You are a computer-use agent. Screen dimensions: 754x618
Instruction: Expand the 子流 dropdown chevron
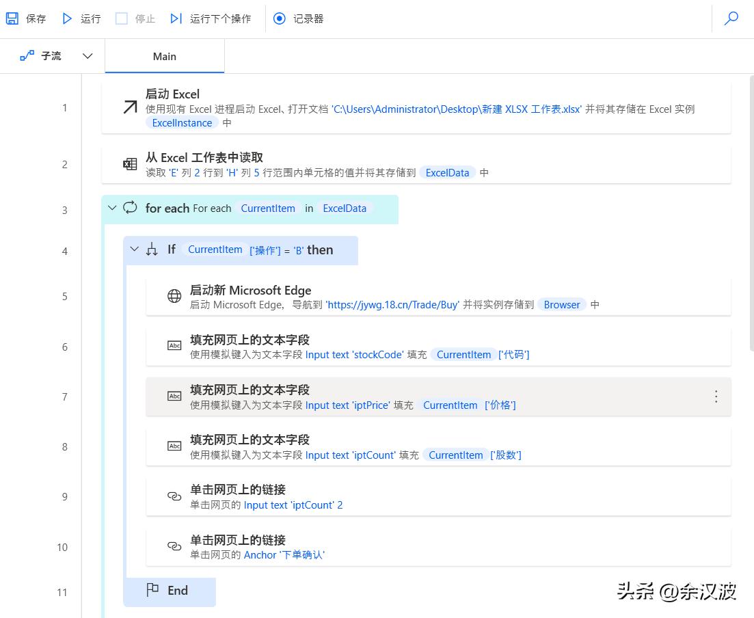click(x=87, y=55)
